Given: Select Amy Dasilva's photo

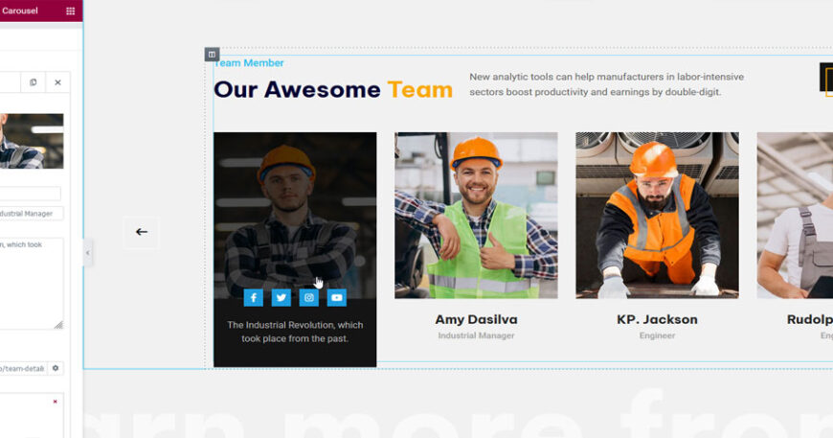Looking at the screenshot, I should (x=476, y=216).
